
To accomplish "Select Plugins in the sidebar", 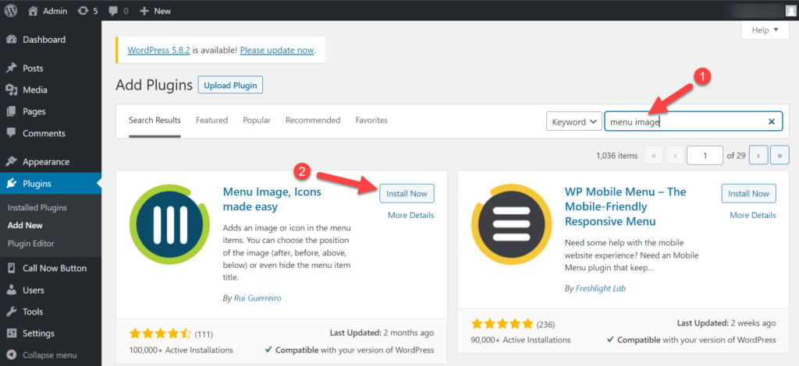I will [51, 184].
